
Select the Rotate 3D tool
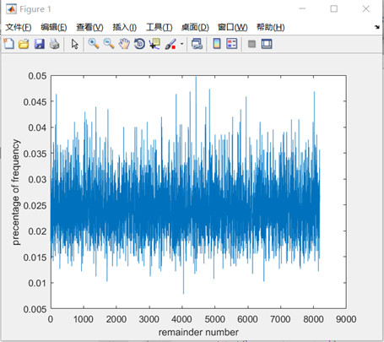pyautogui.click(x=139, y=44)
